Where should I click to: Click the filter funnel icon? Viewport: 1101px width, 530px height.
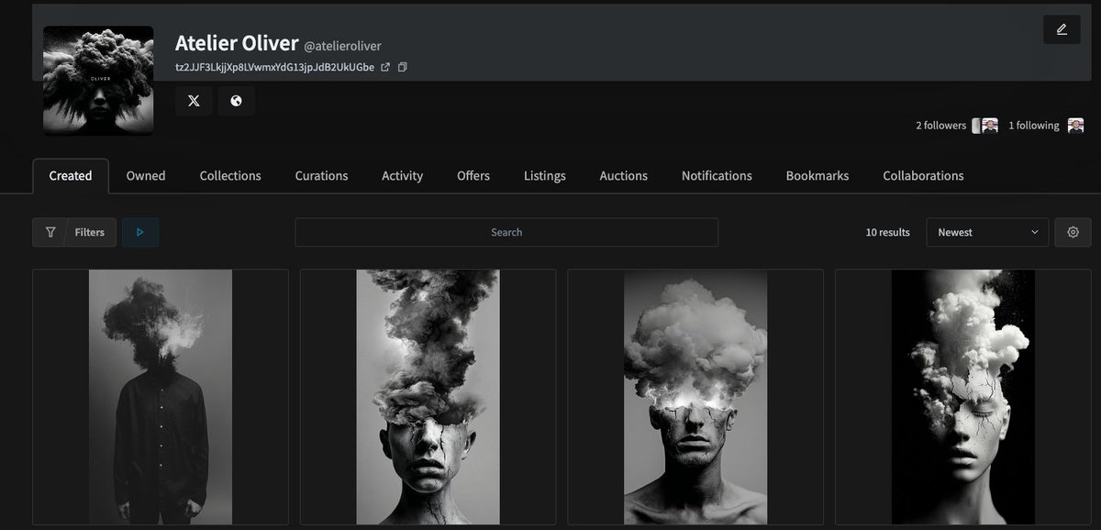tap(50, 232)
